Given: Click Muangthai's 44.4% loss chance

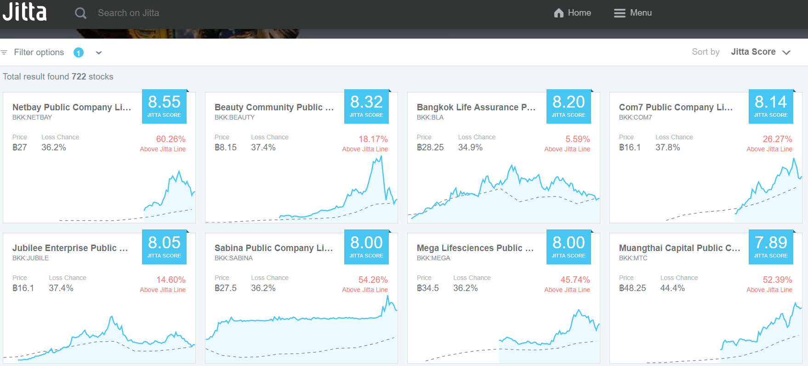Looking at the screenshot, I should tap(672, 288).
